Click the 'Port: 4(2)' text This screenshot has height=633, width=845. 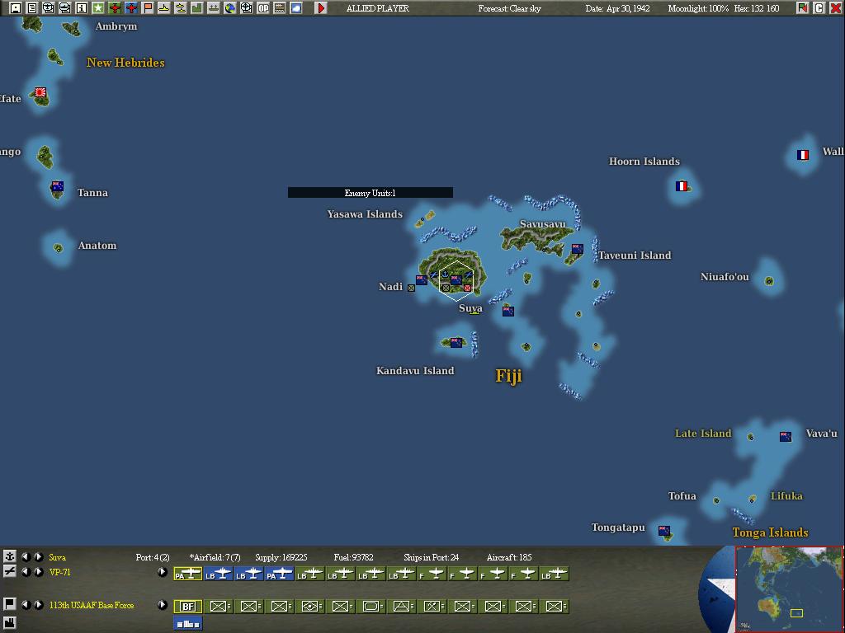[153, 557]
